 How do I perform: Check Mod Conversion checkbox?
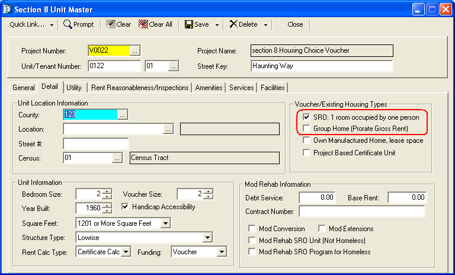click(x=252, y=229)
